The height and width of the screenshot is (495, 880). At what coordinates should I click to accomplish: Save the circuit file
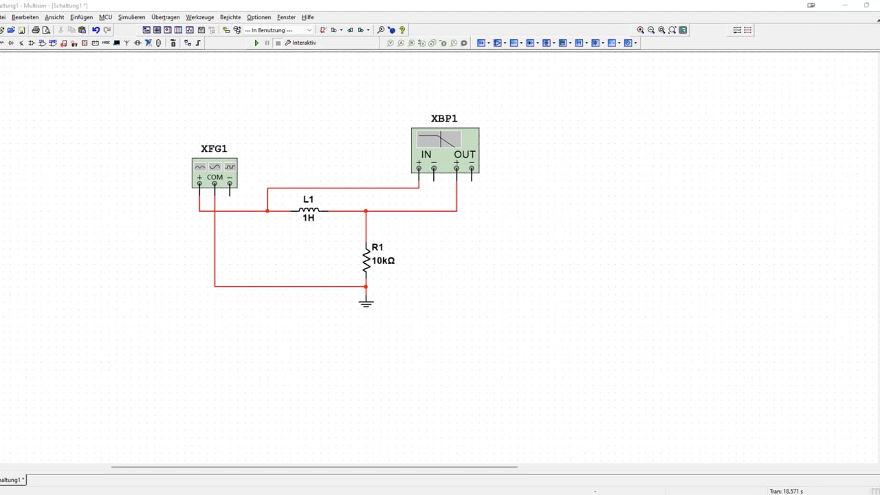click(22, 30)
